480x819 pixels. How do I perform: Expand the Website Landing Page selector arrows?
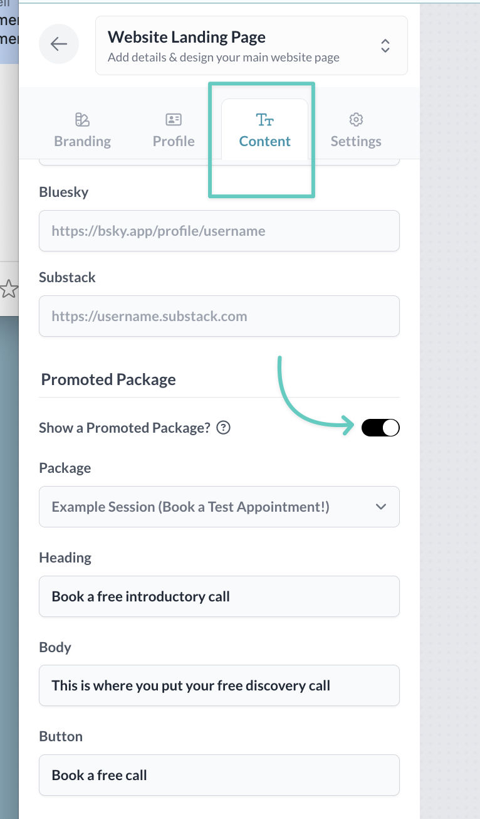[x=385, y=45]
